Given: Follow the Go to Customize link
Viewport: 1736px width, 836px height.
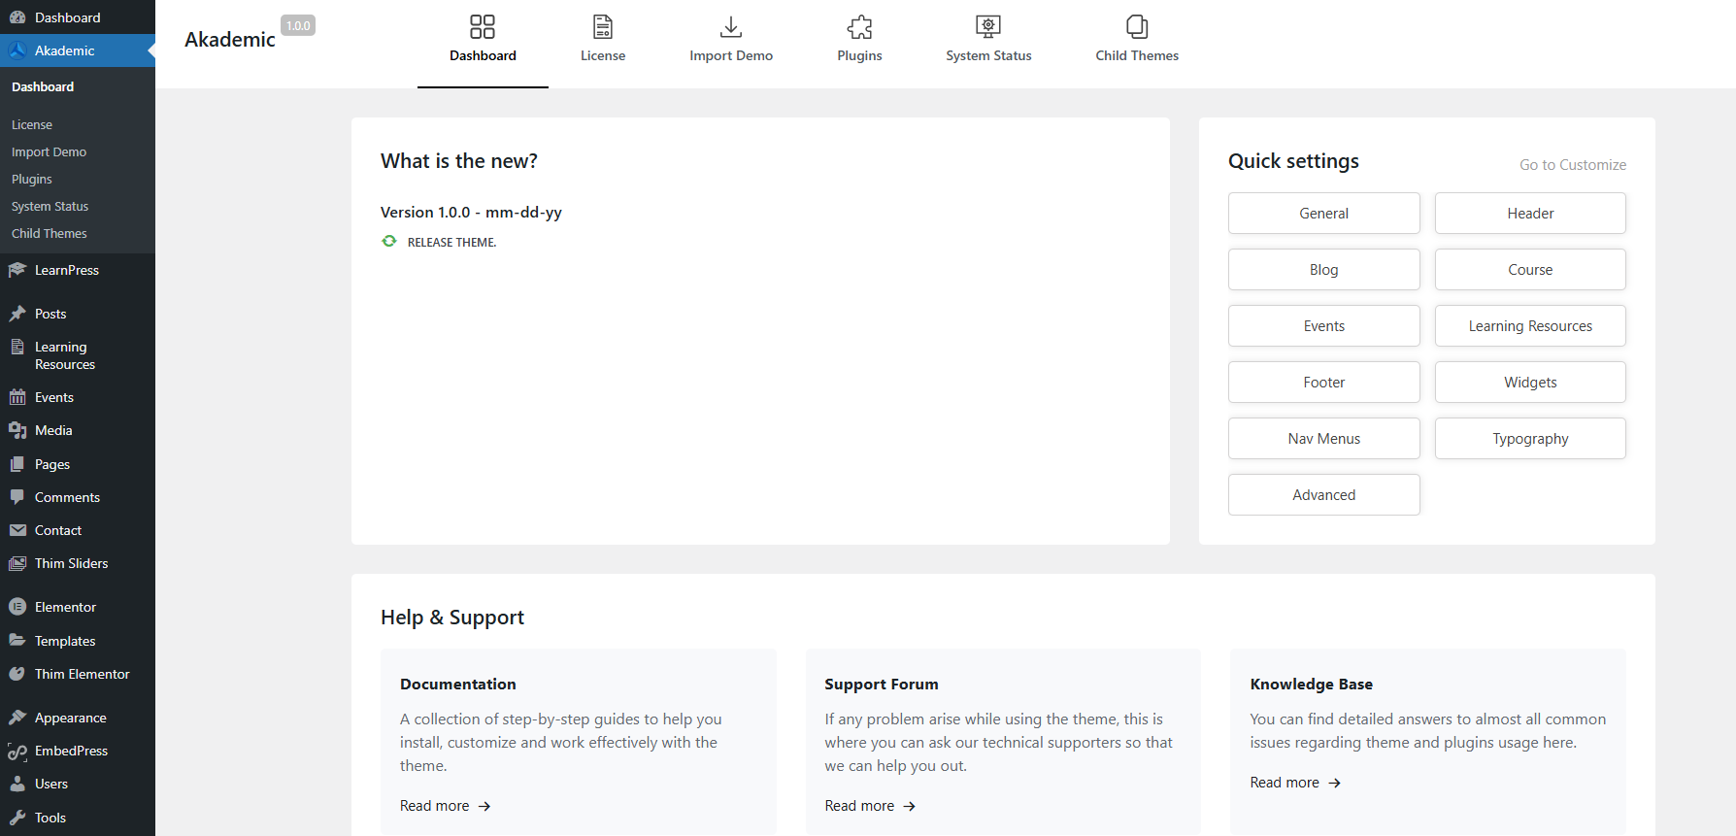Looking at the screenshot, I should click(x=1572, y=165).
